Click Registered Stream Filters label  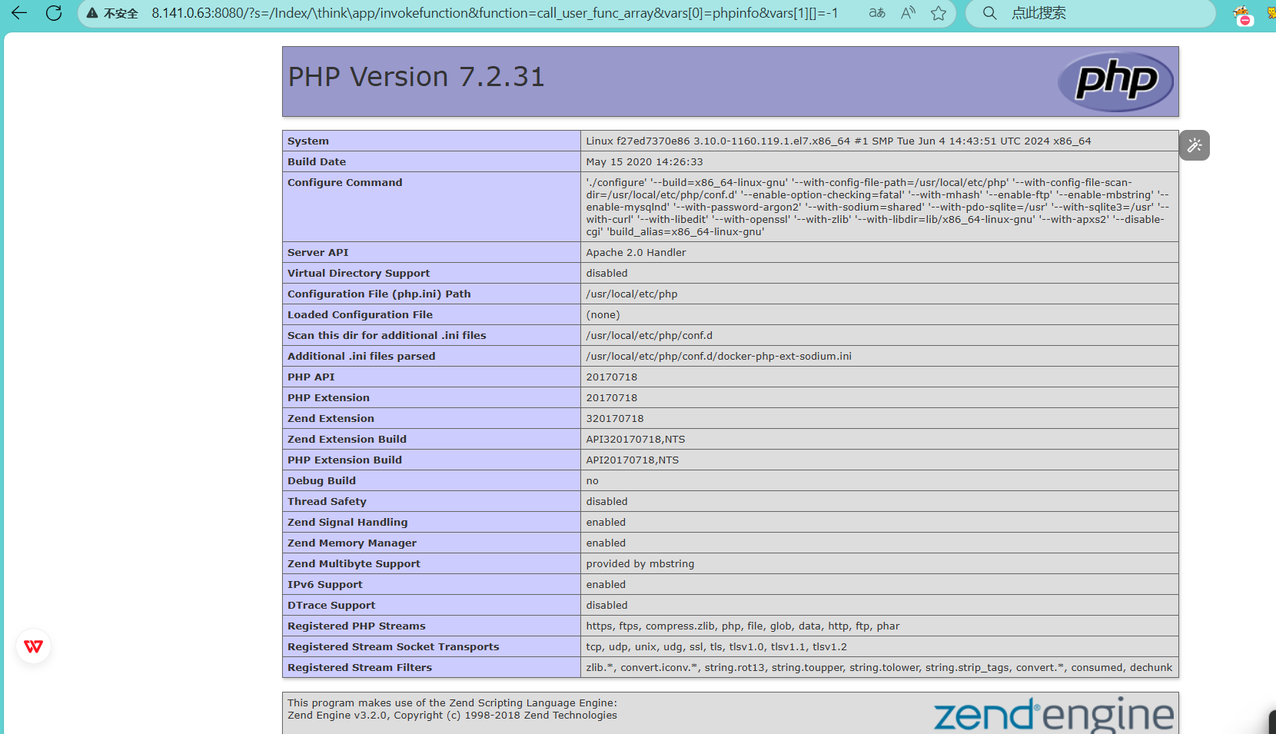click(x=360, y=667)
